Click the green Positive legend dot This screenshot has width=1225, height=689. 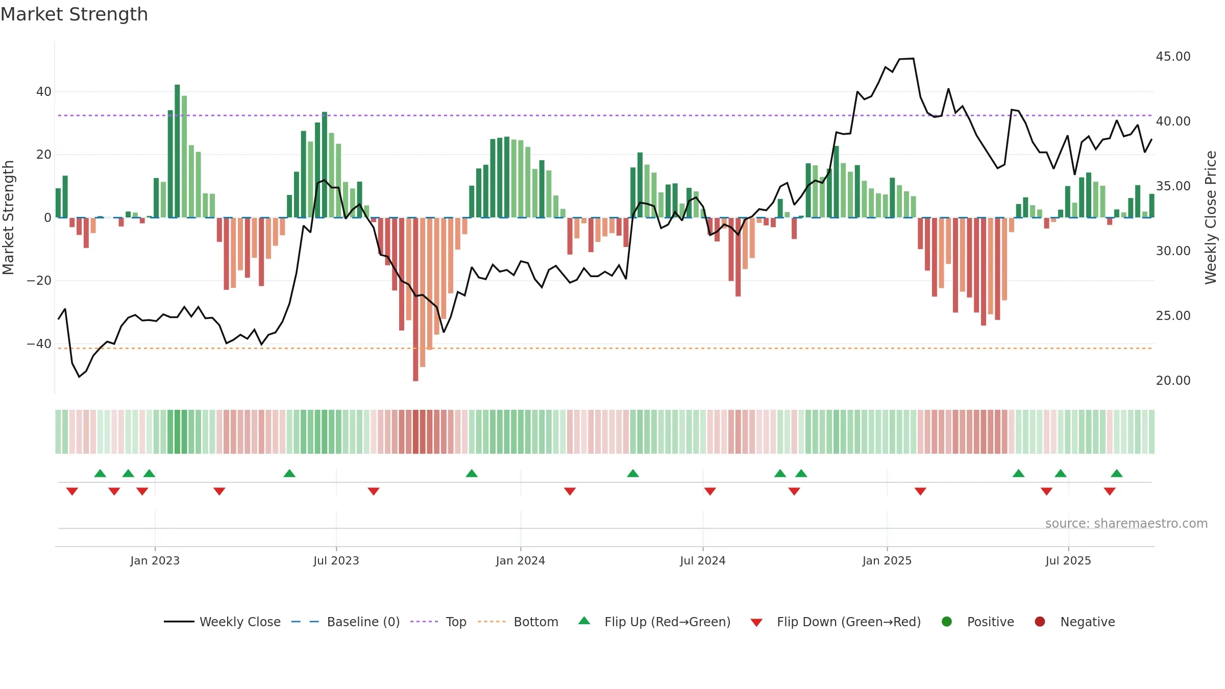pyautogui.click(x=947, y=622)
